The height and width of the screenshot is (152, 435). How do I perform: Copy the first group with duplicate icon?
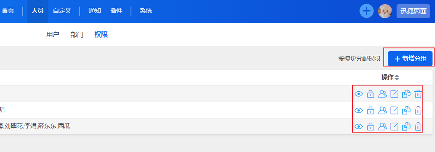[406, 94]
